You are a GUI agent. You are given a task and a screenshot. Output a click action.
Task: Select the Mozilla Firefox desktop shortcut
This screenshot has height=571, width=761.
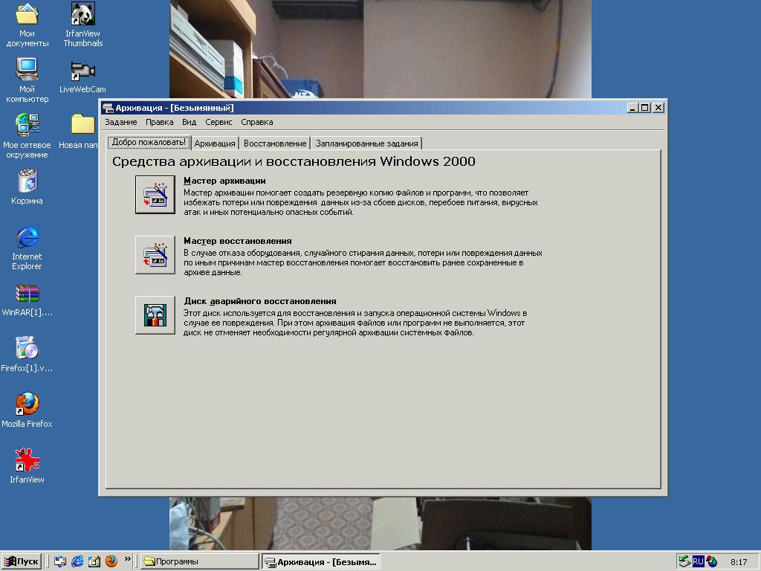coord(27,410)
